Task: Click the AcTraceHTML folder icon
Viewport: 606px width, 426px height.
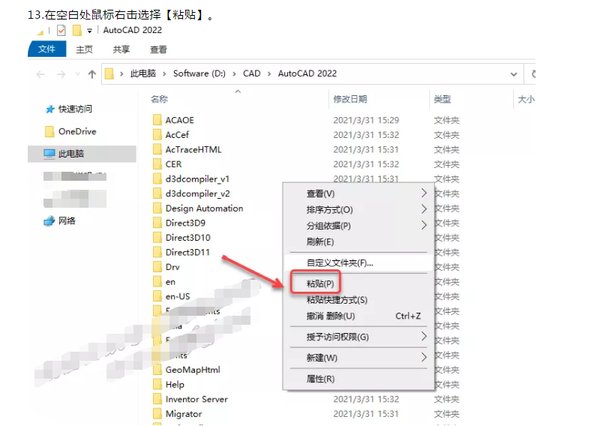Action: click(157, 149)
